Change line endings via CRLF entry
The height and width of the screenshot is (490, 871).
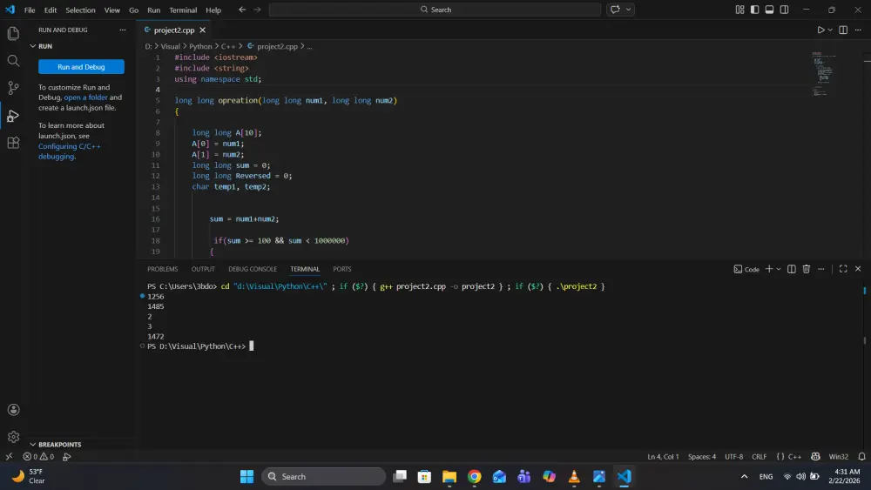point(759,457)
